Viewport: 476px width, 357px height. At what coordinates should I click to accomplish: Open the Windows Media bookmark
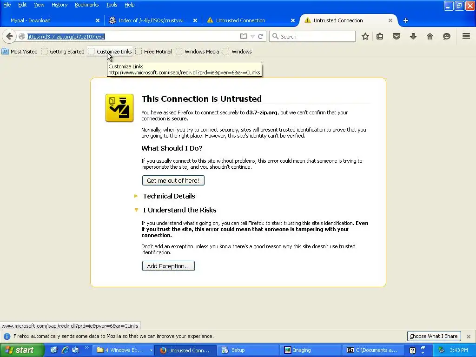[198, 52]
